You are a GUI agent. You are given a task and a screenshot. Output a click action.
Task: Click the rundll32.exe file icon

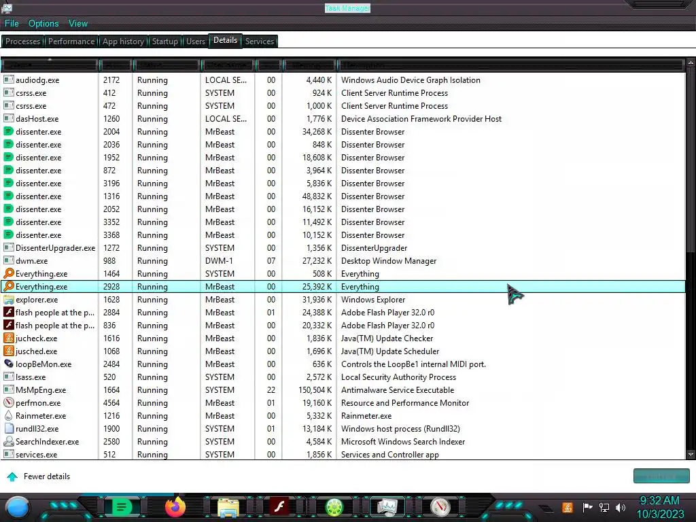pos(8,428)
